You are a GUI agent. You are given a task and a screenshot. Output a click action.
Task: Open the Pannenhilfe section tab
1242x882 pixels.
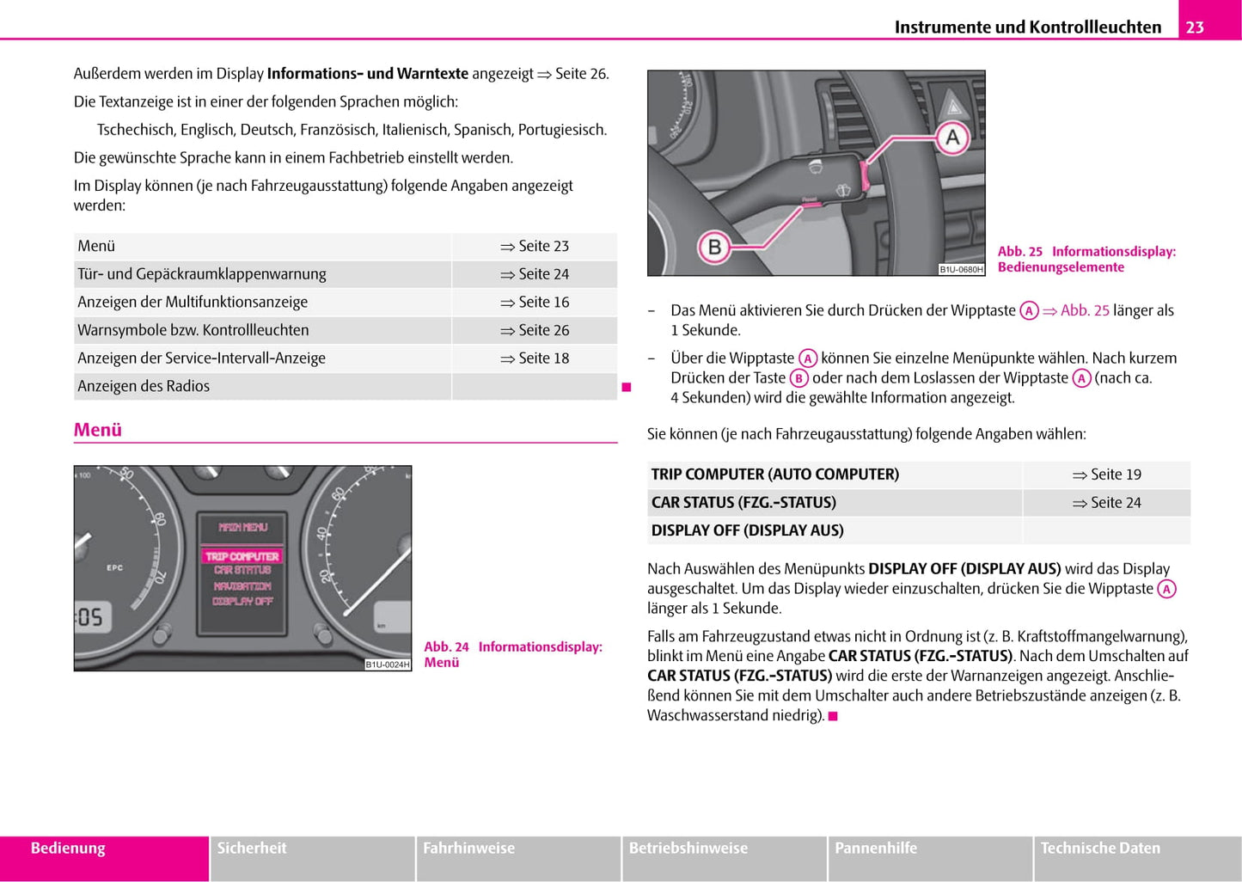876,848
